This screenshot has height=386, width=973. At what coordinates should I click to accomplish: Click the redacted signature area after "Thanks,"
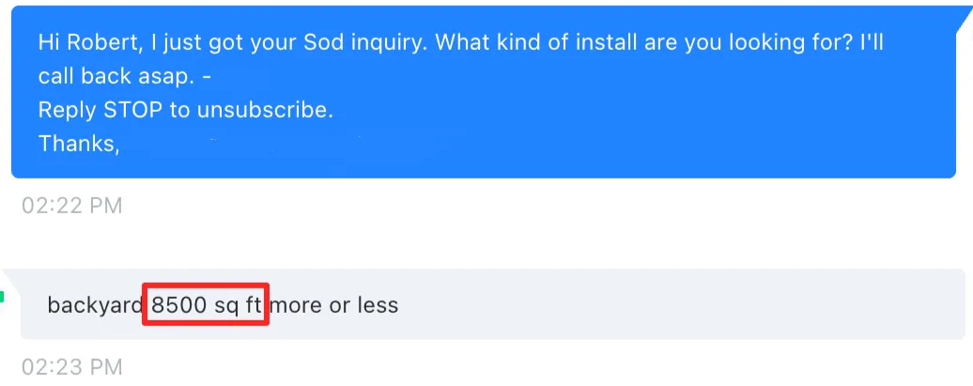pos(282,145)
